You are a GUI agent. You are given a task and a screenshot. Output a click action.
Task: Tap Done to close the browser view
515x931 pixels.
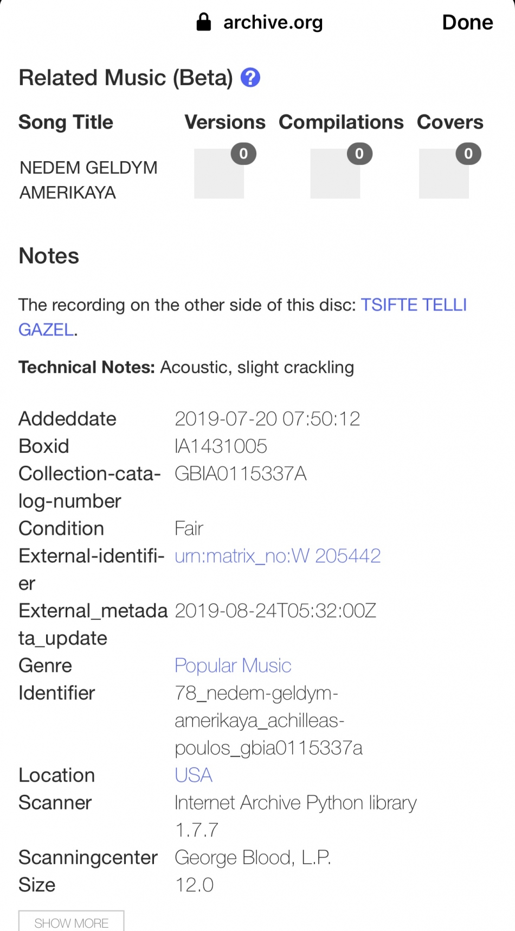coord(467,22)
